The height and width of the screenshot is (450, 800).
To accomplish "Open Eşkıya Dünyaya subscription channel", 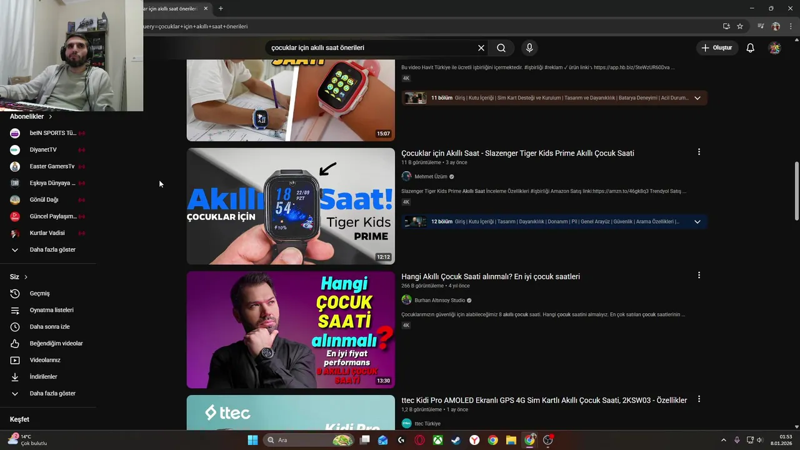I will click(48, 183).
